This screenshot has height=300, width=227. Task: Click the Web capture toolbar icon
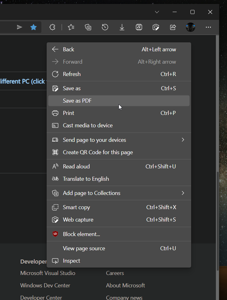point(156,27)
